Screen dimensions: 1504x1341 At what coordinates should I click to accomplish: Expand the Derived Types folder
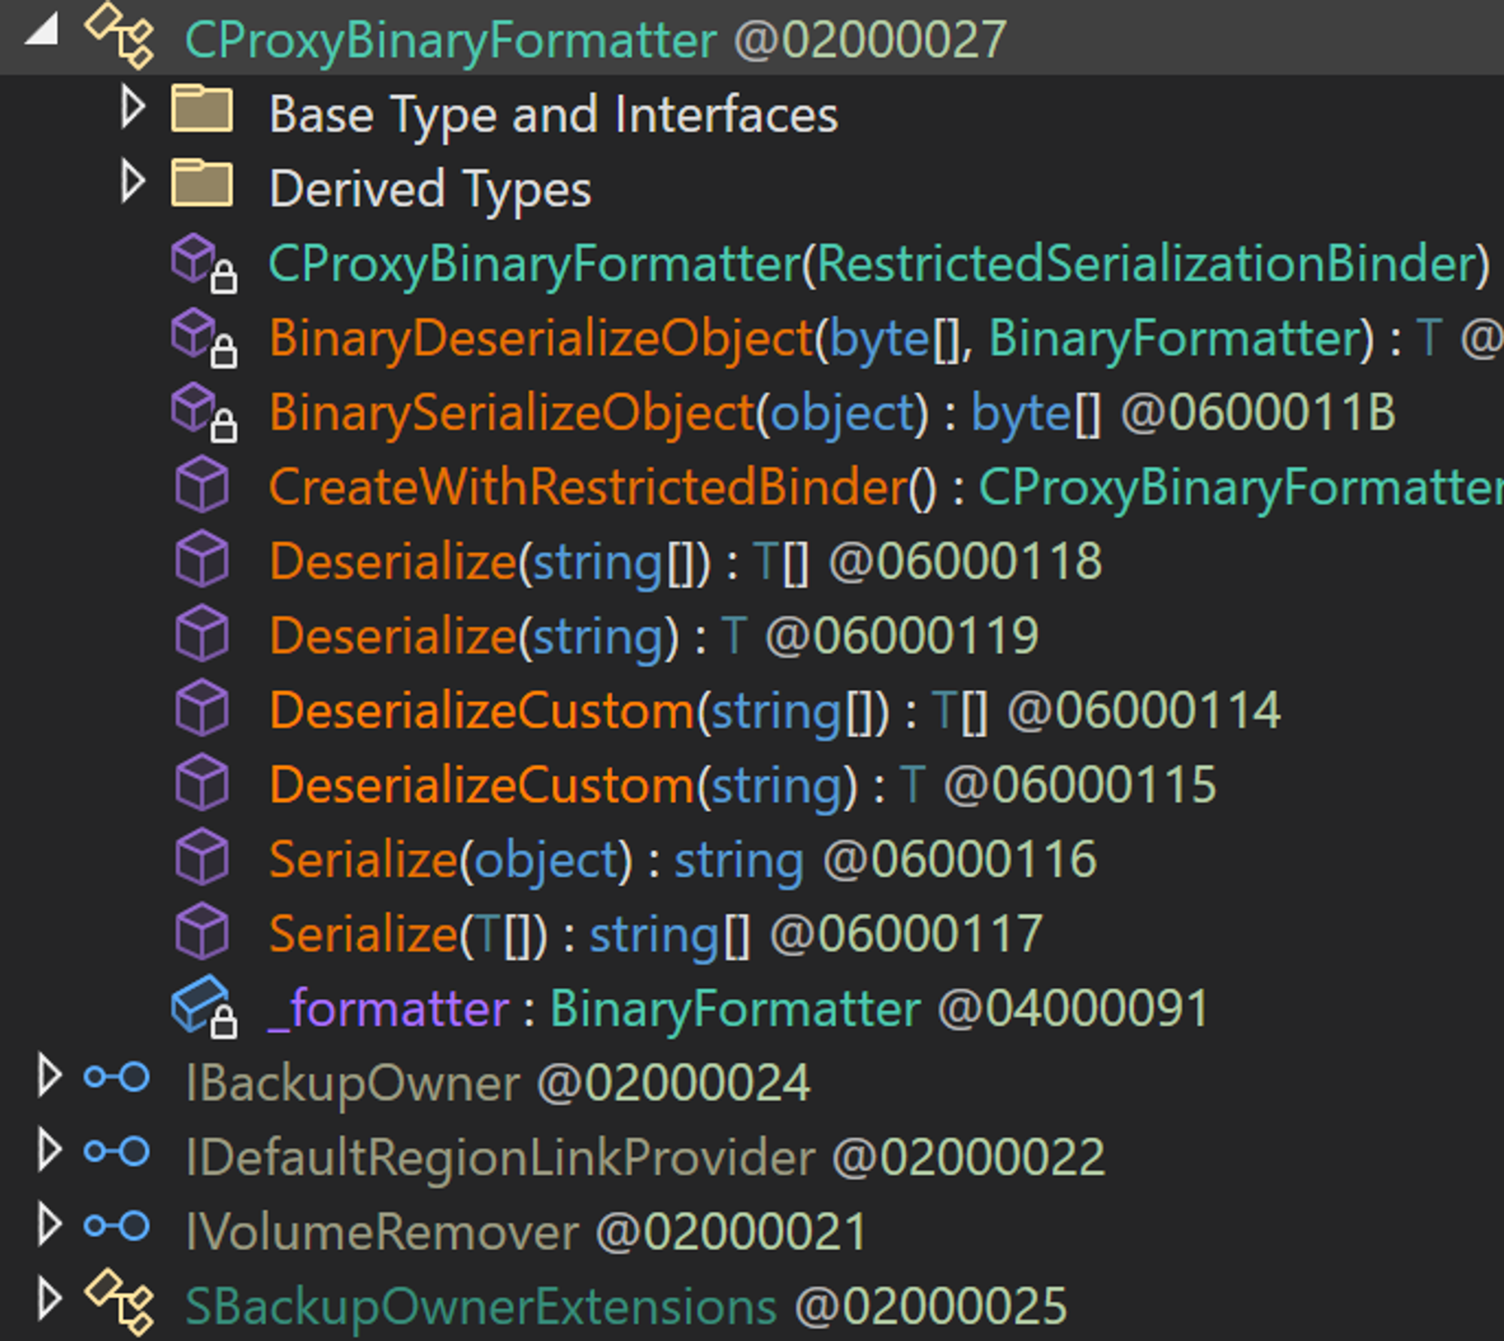coord(133,182)
